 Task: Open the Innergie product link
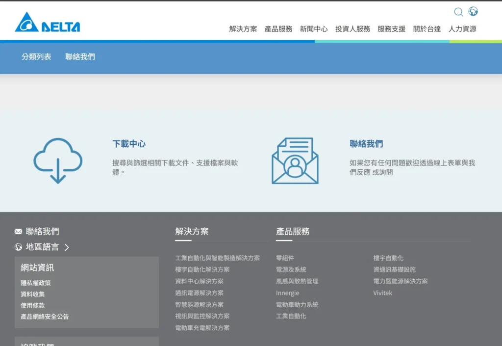tap(287, 293)
